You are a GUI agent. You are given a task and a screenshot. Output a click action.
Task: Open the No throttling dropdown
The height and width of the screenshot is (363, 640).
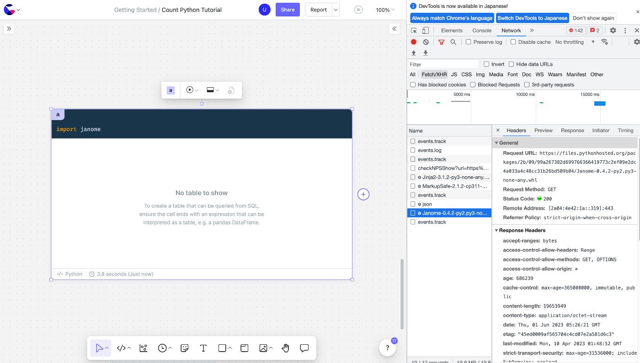click(x=575, y=42)
